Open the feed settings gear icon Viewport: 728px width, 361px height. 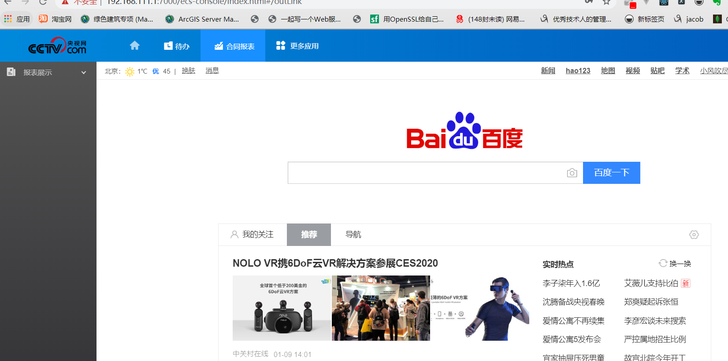coord(694,234)
